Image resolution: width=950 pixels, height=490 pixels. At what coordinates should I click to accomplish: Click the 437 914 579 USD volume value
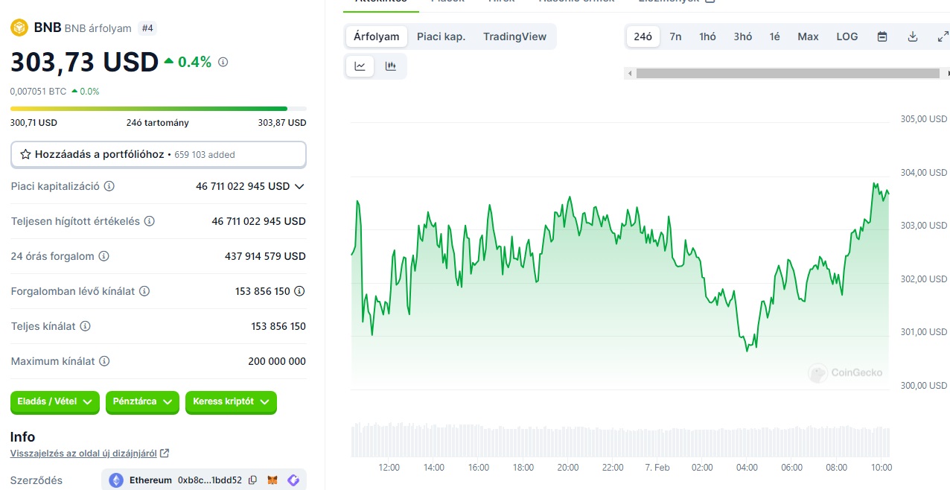point(265,256)
